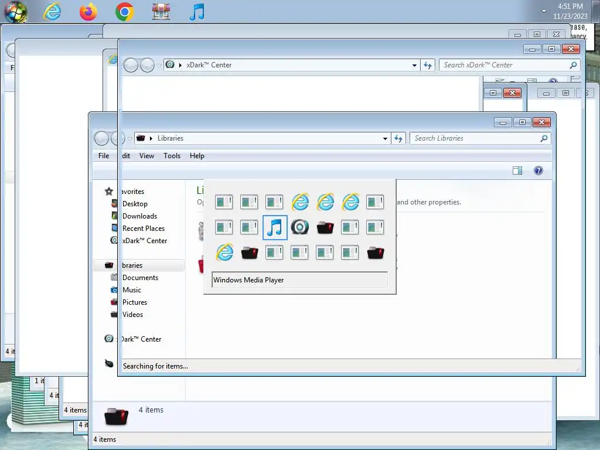This screenshot has height=450, width=600.
Task: Maximize the Libraries window
Action: (x=522, y=122)
